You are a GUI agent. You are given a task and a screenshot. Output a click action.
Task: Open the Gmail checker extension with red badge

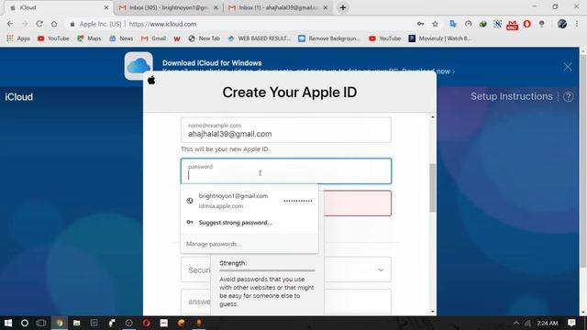click(x=512, y=25)
